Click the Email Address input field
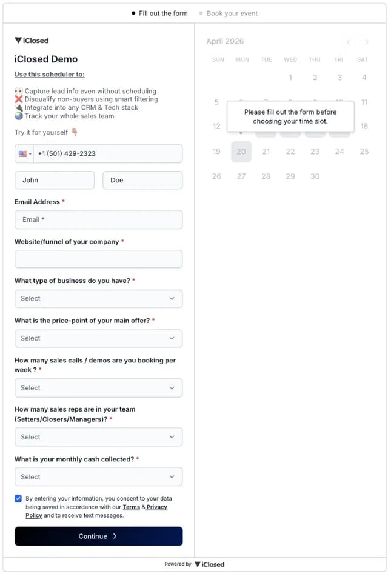Screen dimensions: 388x574 [98, 219]
